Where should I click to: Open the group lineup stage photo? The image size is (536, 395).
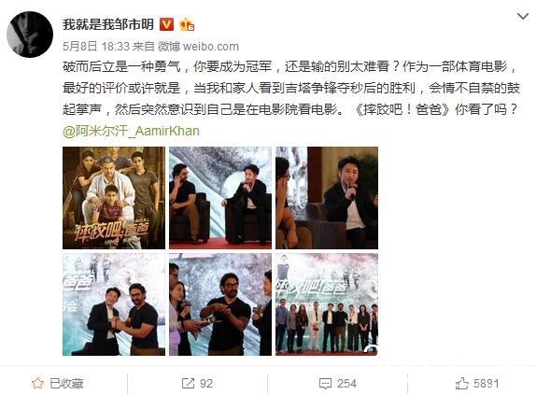point(327,304)
